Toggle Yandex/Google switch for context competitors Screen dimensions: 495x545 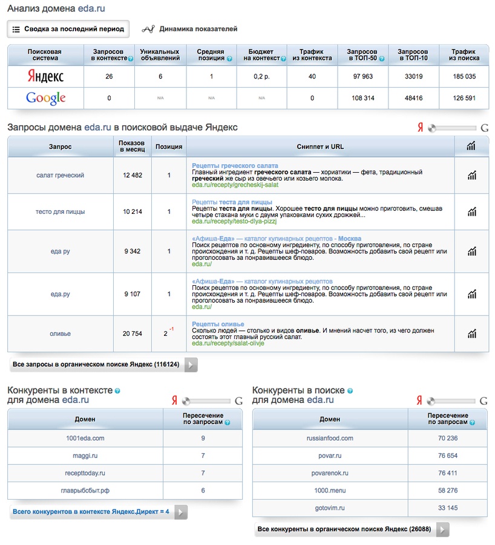tap(206, 401)
